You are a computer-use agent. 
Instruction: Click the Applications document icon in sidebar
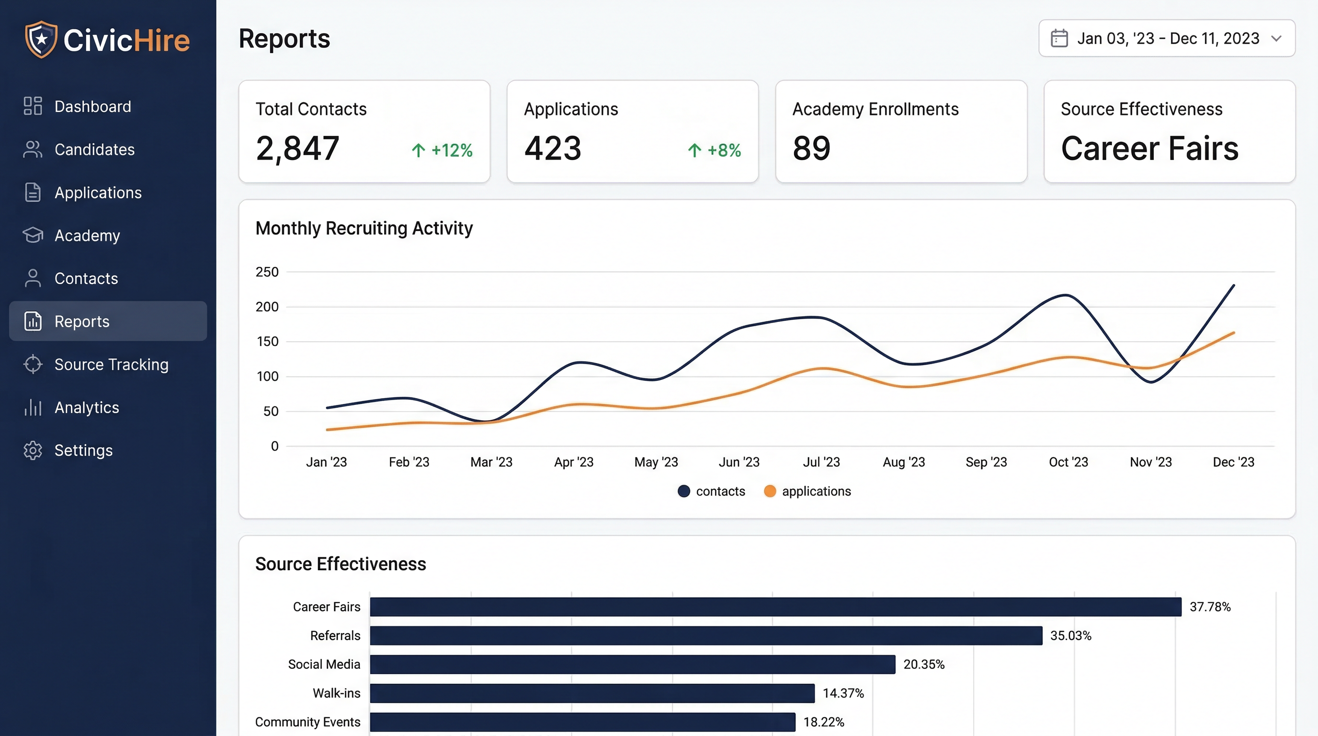click(x=33, y=193)
